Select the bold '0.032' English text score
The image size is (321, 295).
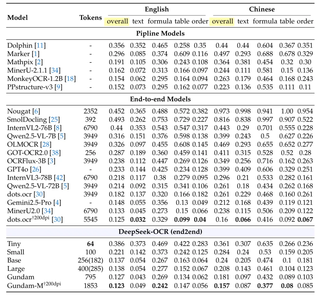(138, 219)
